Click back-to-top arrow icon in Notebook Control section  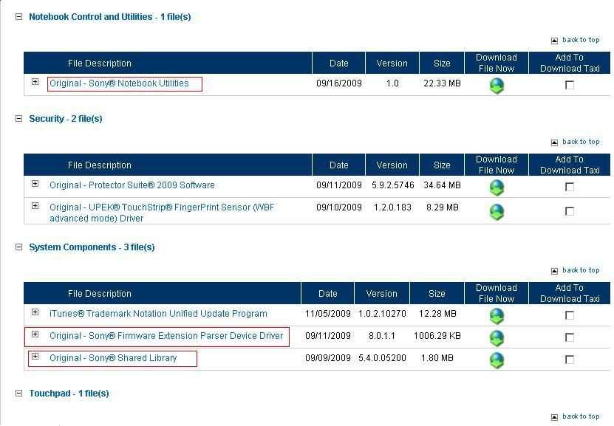[554, 41]
